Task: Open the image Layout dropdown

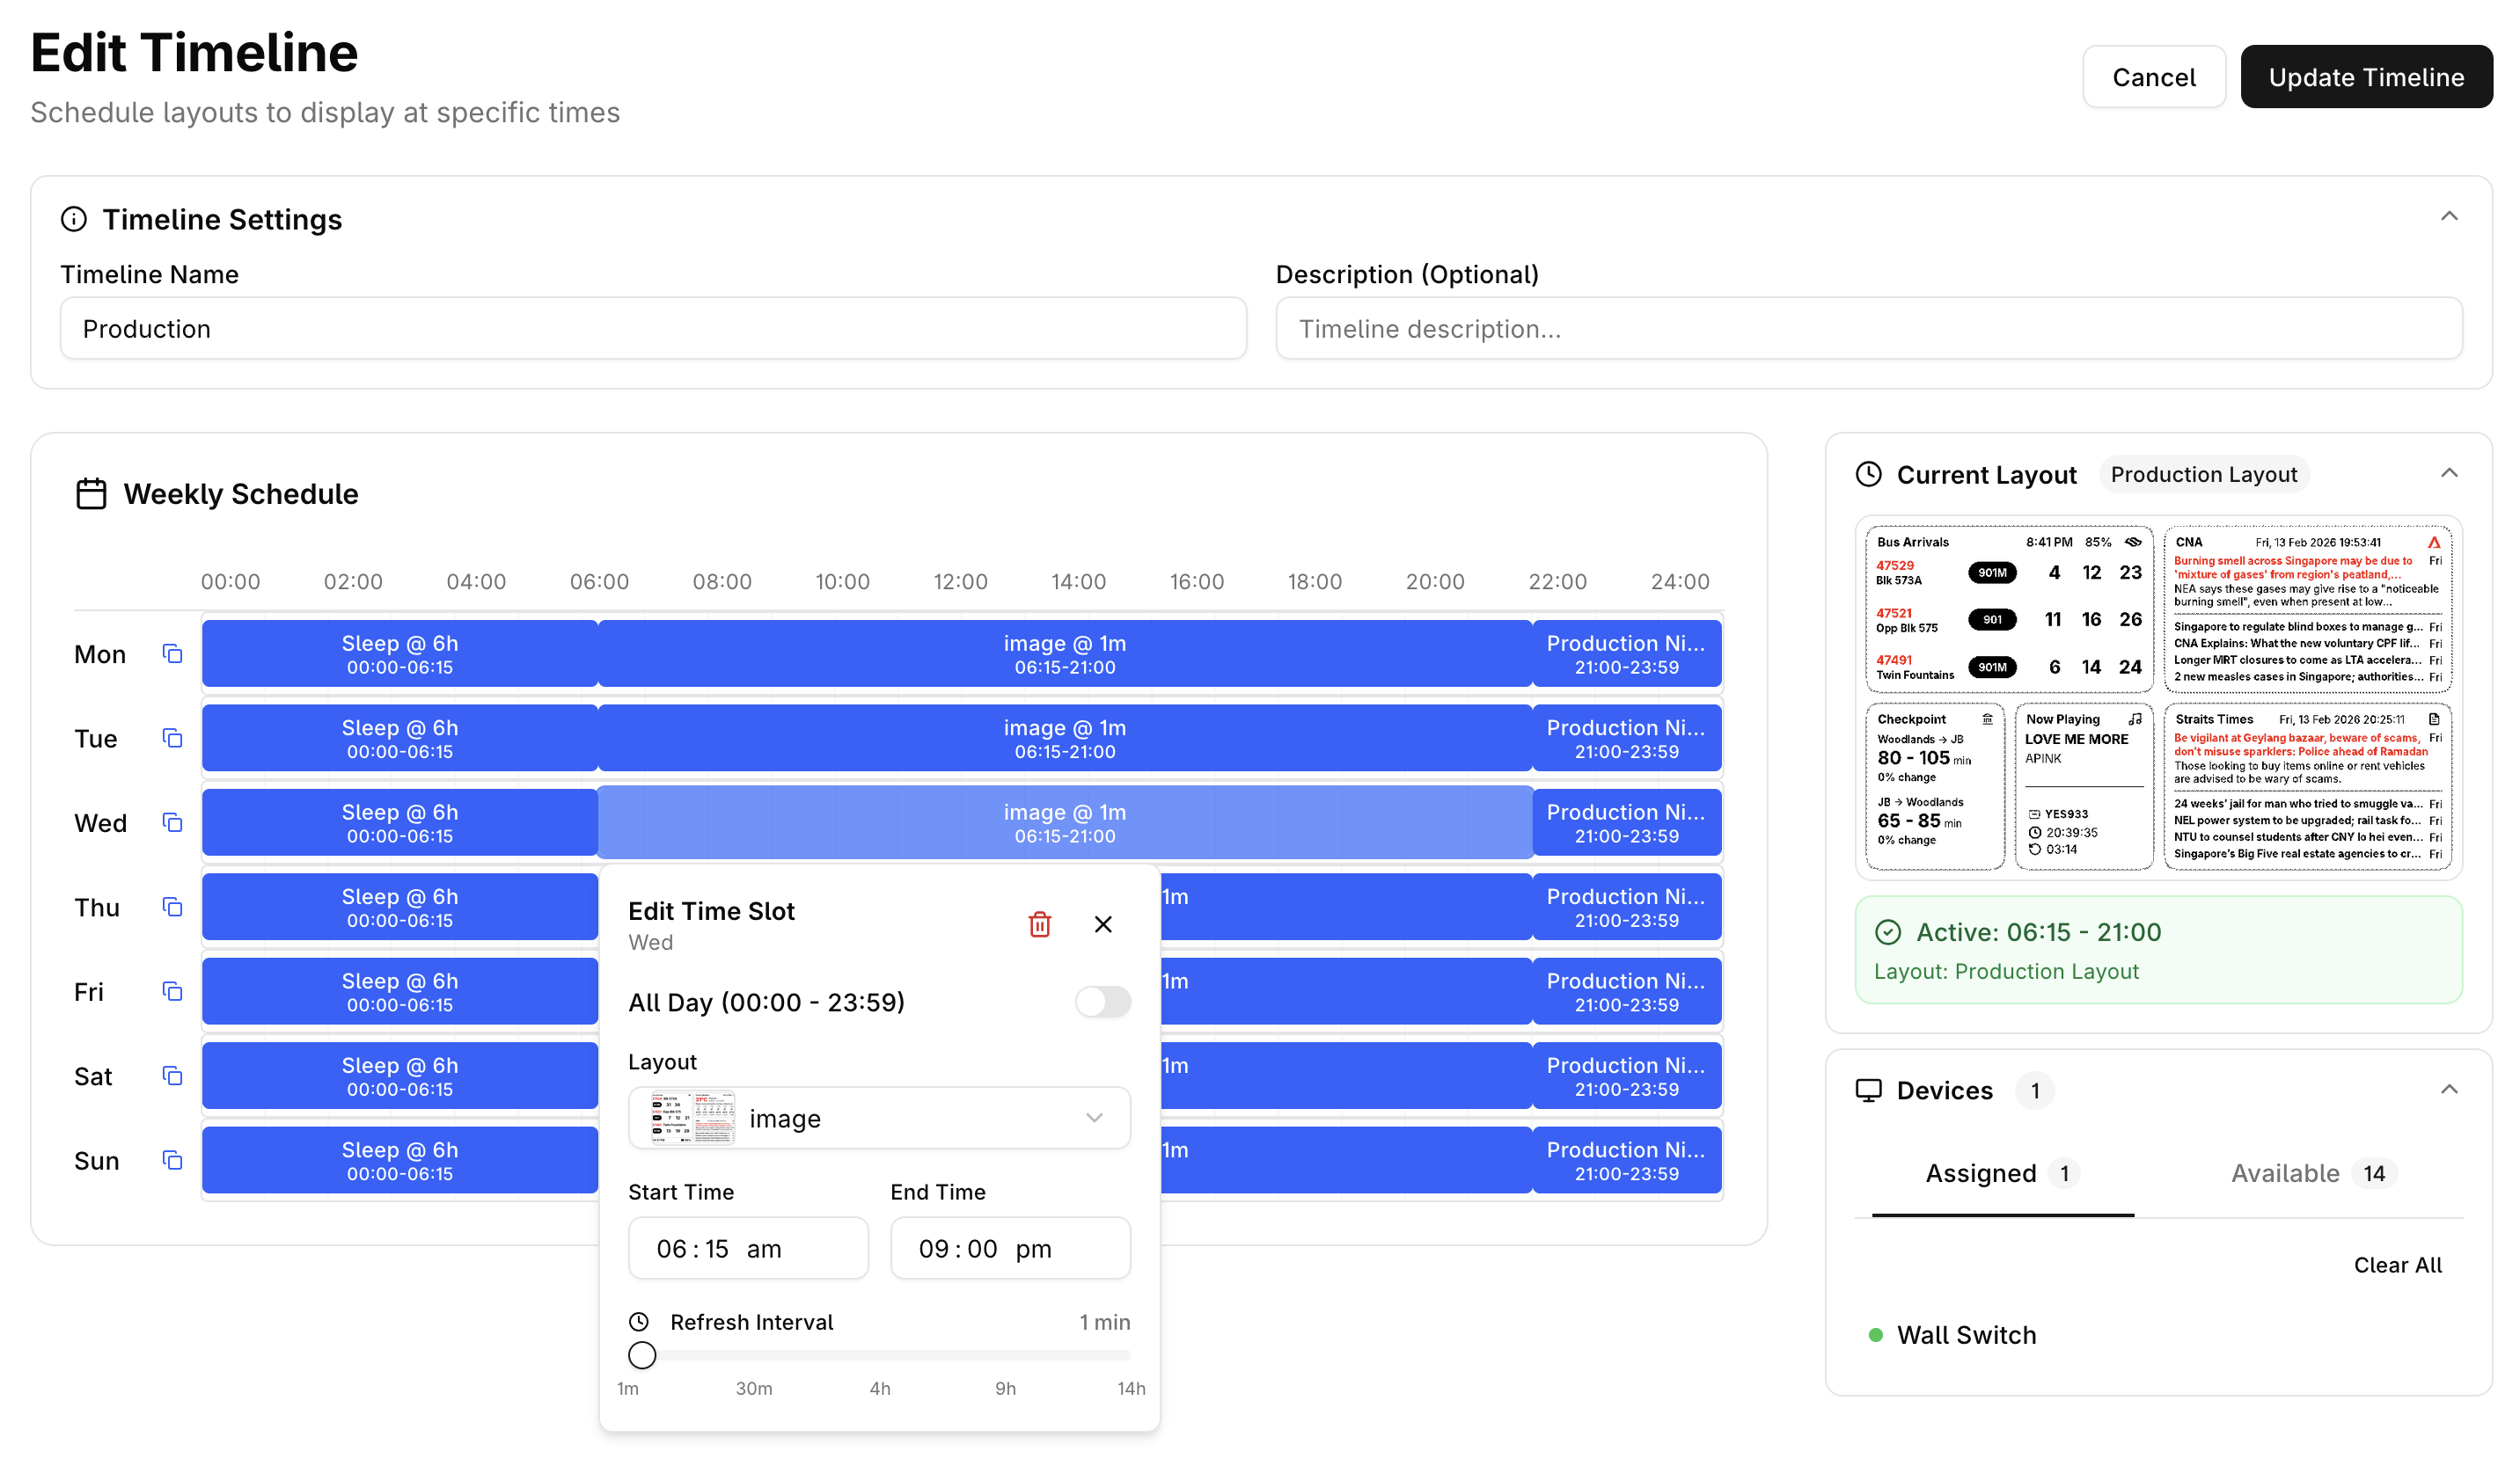Action: [879, 1119]
